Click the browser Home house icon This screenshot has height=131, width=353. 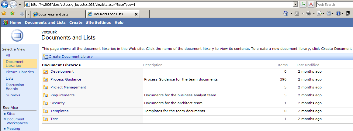click(286, 14)
